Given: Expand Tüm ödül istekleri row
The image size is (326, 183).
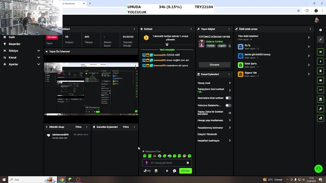Looking at the screenshot, I should (x=274, y=37).
